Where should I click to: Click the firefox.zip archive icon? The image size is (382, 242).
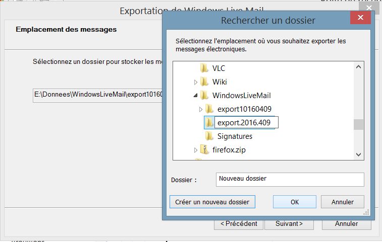pyautogui.click(x=204, y=149)
